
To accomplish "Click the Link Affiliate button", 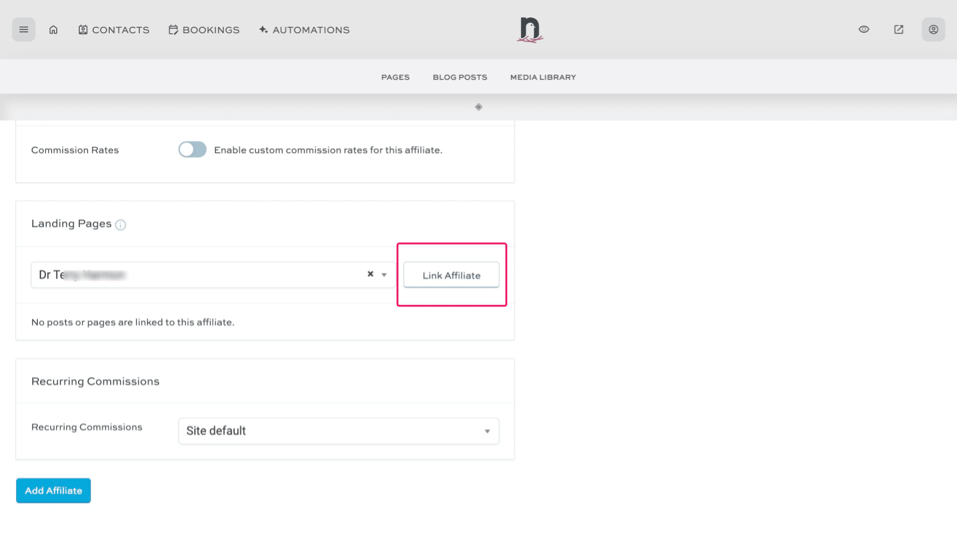I will tap(451, 275).
